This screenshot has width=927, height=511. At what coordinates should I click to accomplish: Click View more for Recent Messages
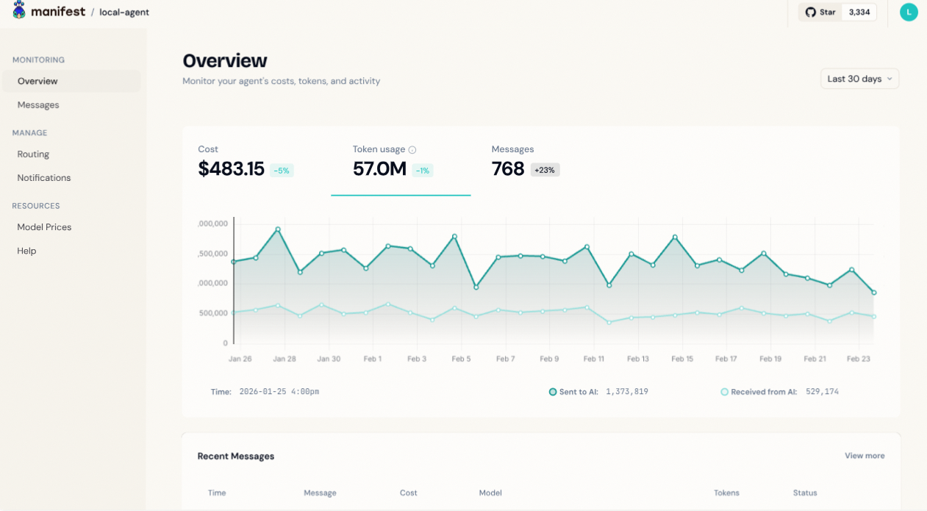tap(865, 456)
